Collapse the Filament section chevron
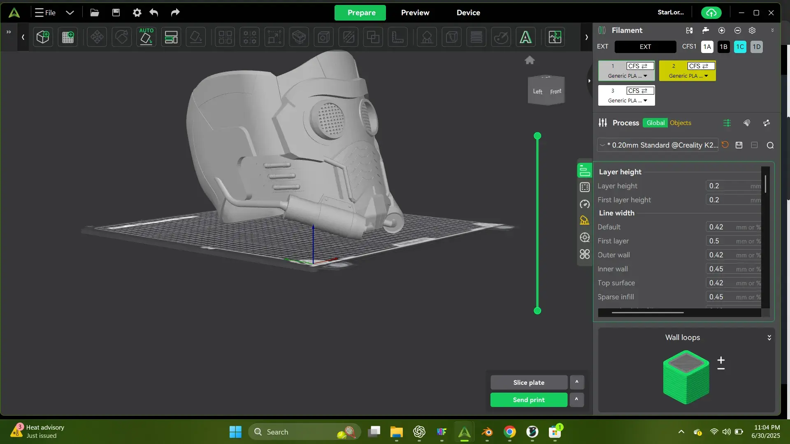 (x=772, y=30)
